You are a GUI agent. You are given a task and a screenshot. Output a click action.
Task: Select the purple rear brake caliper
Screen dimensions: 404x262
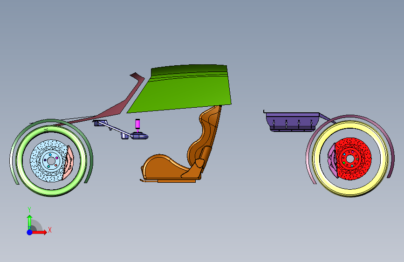point(332,161)
